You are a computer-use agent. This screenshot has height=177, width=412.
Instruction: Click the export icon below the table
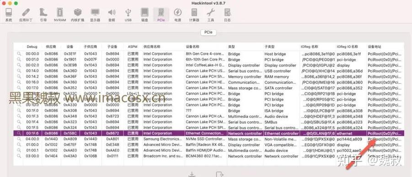coord(219,174)
